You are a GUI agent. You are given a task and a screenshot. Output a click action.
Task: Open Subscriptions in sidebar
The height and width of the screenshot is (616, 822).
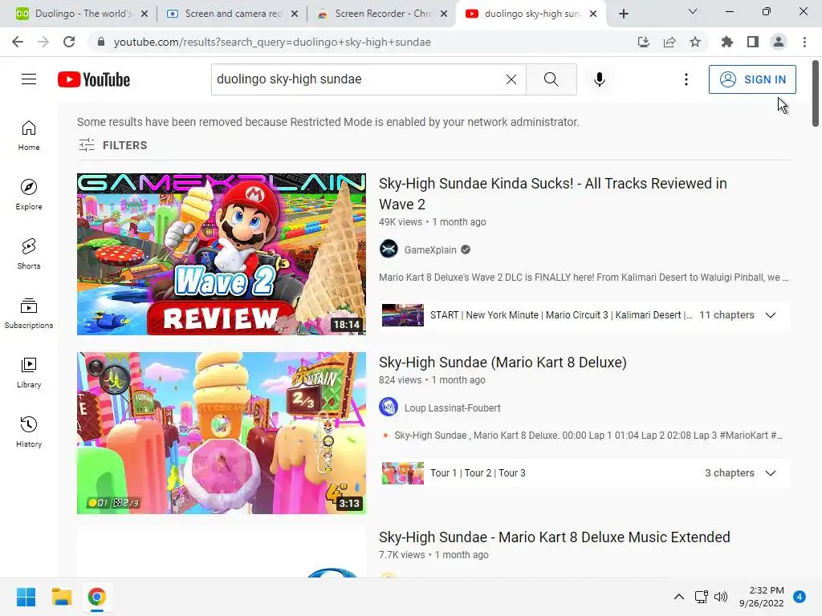29,314
